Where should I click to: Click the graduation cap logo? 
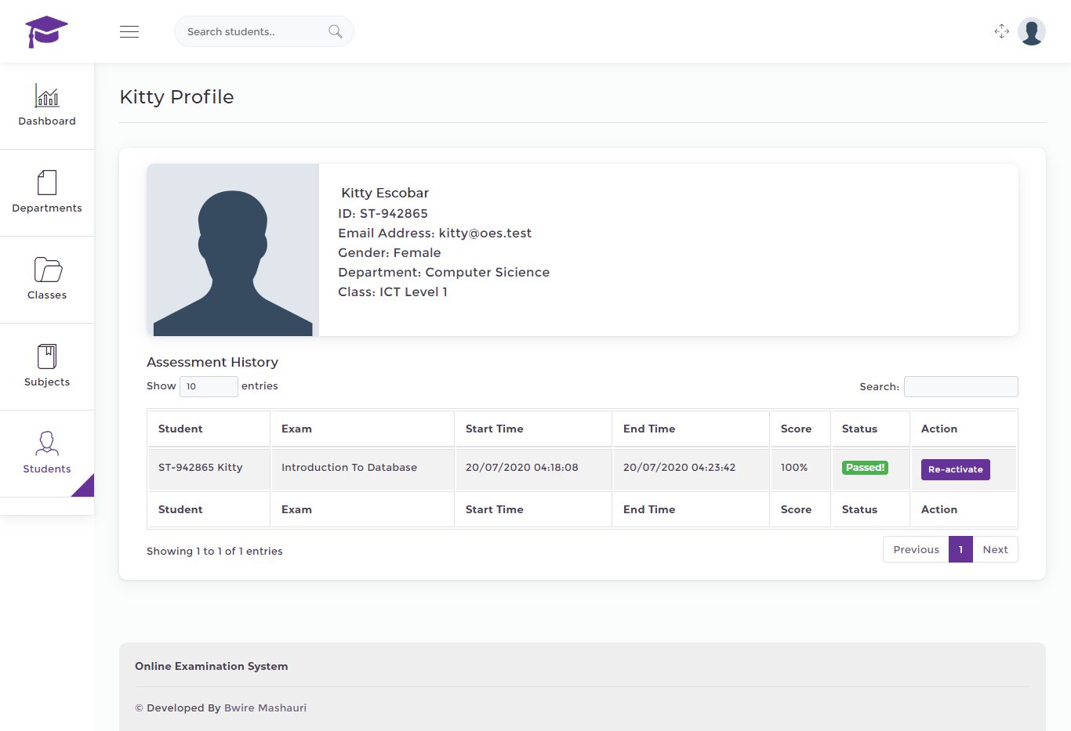(x=46, y=31)
